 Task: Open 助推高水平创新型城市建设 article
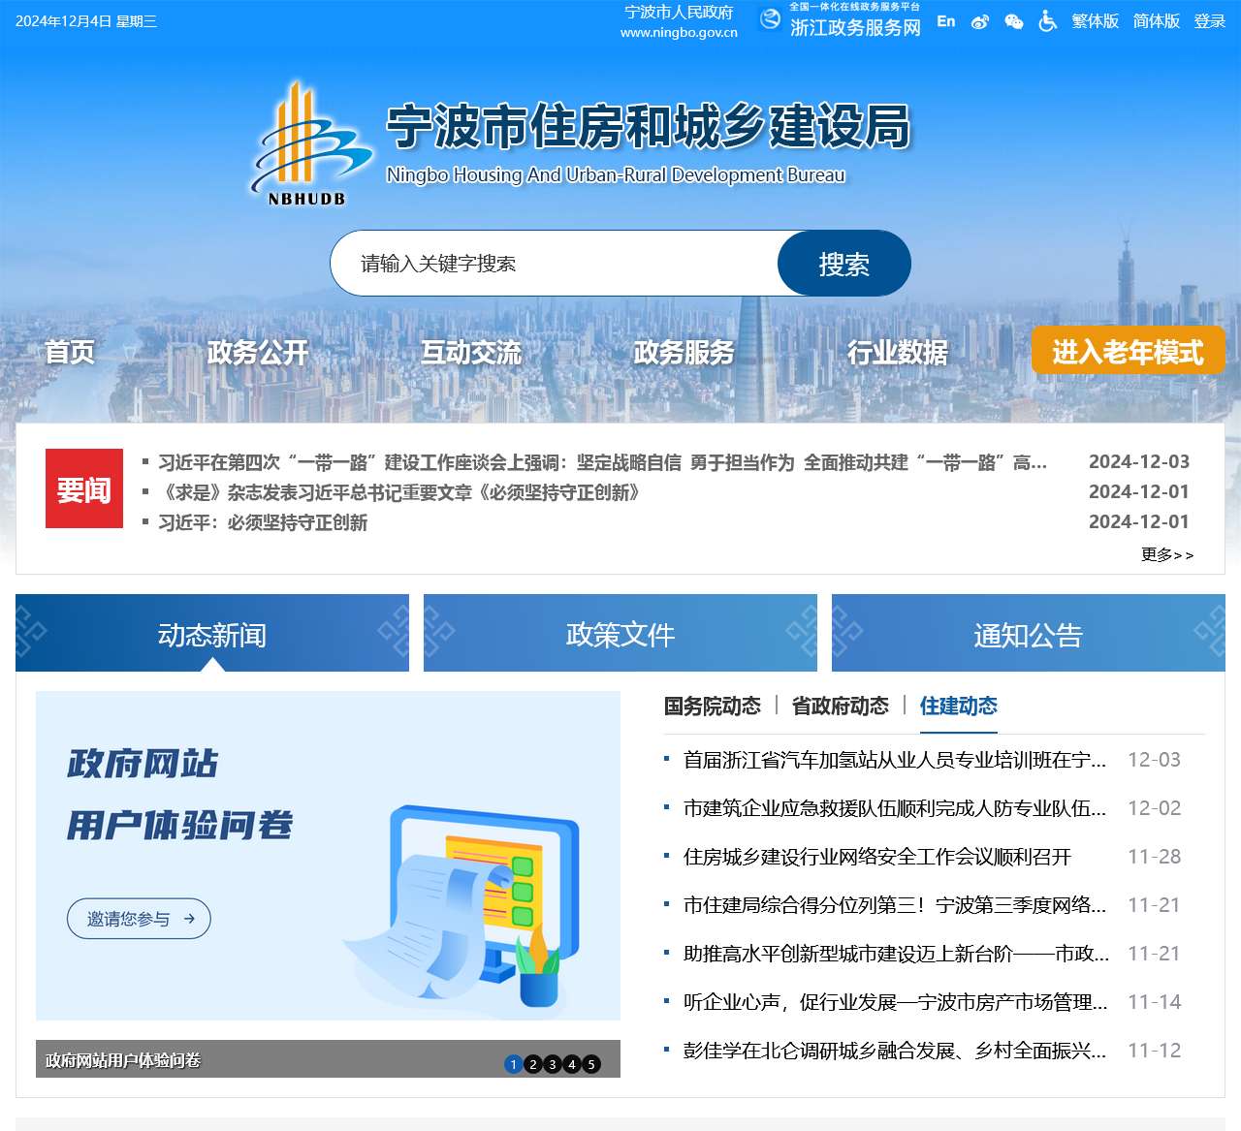point(897,954)
